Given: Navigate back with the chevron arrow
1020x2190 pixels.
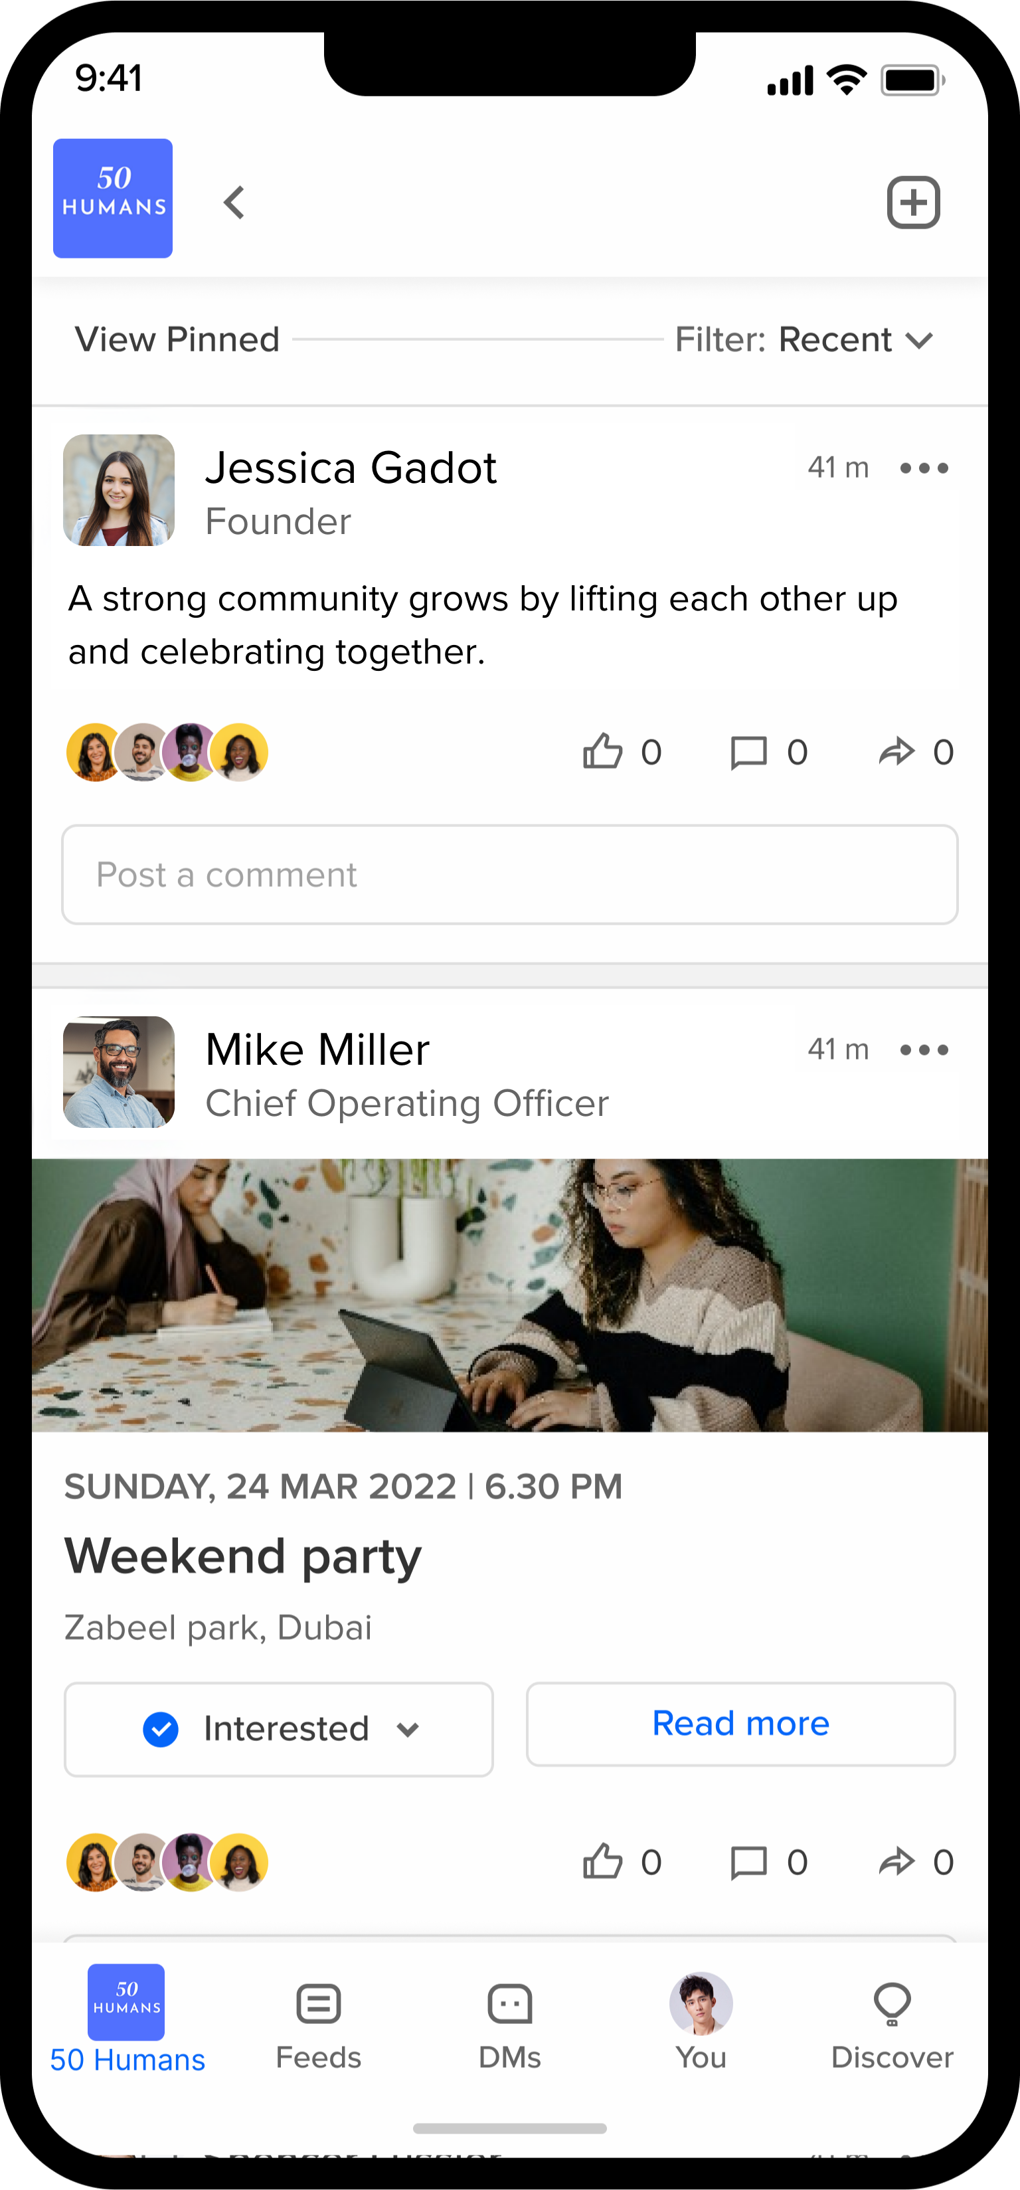Looking at the screenshot, I should pos(233,203).
